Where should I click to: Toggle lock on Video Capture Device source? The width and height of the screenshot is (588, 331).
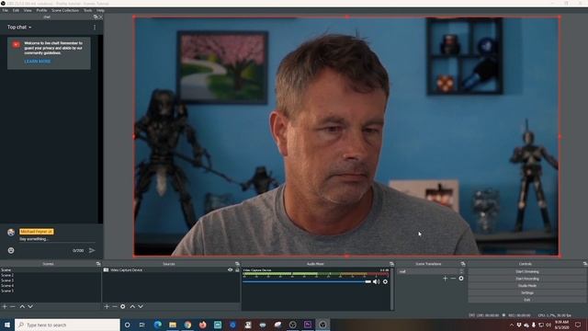[237, 269]
